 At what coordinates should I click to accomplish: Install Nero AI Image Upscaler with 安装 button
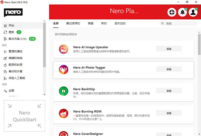pyautogui.click(x=169, y=49)
